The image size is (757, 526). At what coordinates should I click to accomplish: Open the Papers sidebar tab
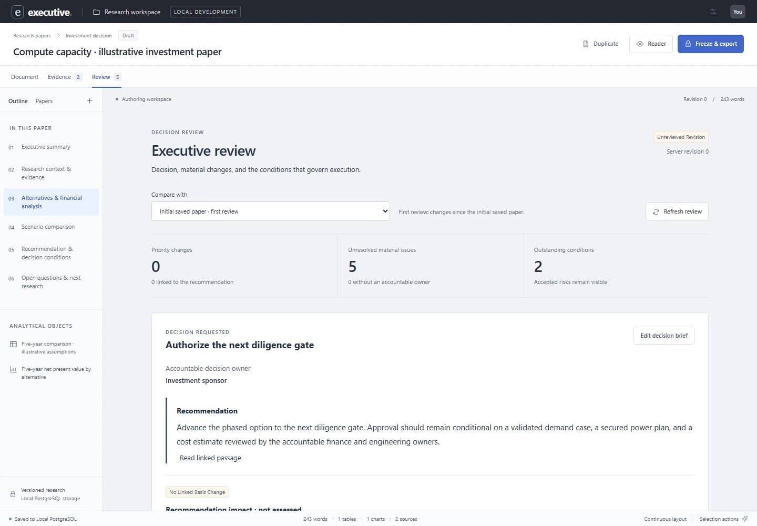click(44, 101)
